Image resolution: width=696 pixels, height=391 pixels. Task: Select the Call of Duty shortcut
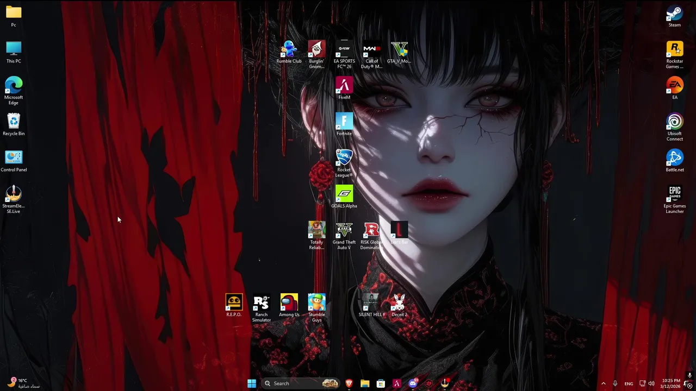372,55
